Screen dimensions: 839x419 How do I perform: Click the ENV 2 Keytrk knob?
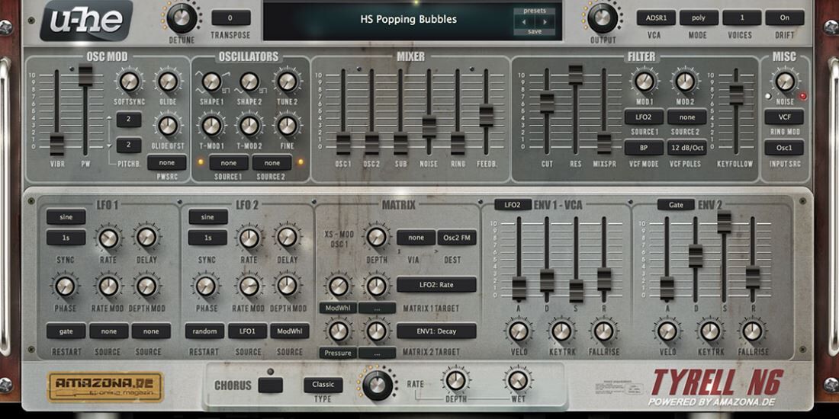(710, 331)
